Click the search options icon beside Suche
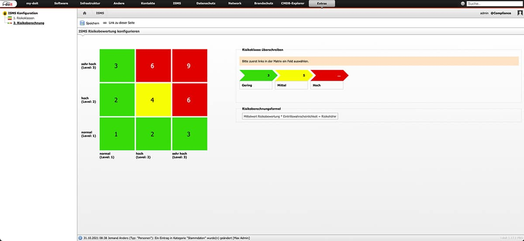This screenshot has width=524, height=241. [463, 3]
